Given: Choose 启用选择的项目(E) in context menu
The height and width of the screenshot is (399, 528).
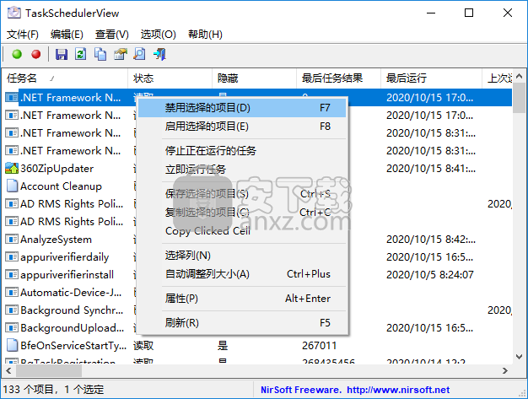Looking at the screenshot, I should coord(242,127).
